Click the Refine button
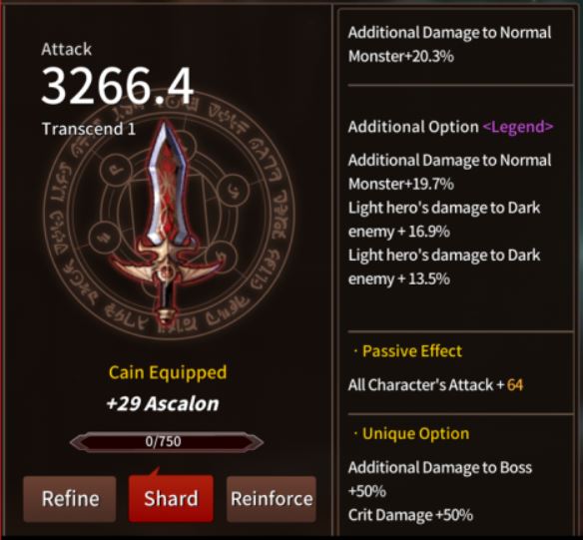Screen dimensions: 583x540 point(70,499)
